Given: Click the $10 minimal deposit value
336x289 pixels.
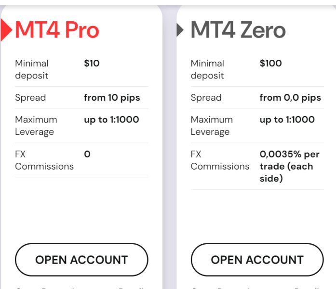Looking at the screenshot, I should pyautogui.click(x=92, y=63).
